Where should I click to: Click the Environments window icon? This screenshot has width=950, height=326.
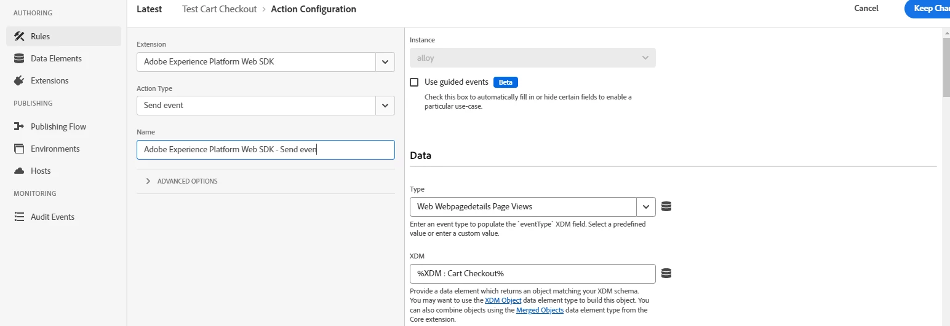coord(19,149)
